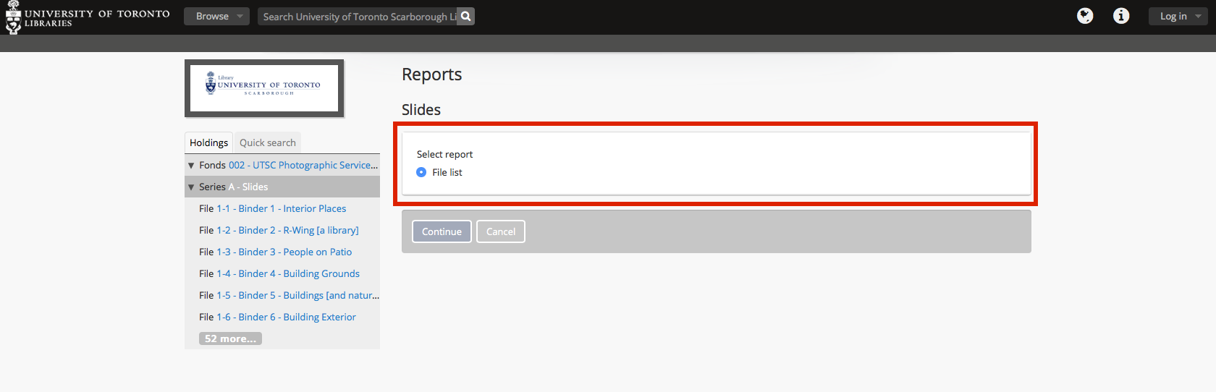1216x392 pixels.
Task: Click the Continue button
Action: pyautogui.click(x=442, y=231)
